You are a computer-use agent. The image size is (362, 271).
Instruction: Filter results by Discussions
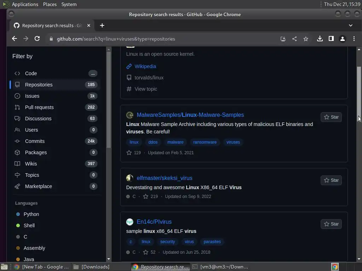pos(56,119)
